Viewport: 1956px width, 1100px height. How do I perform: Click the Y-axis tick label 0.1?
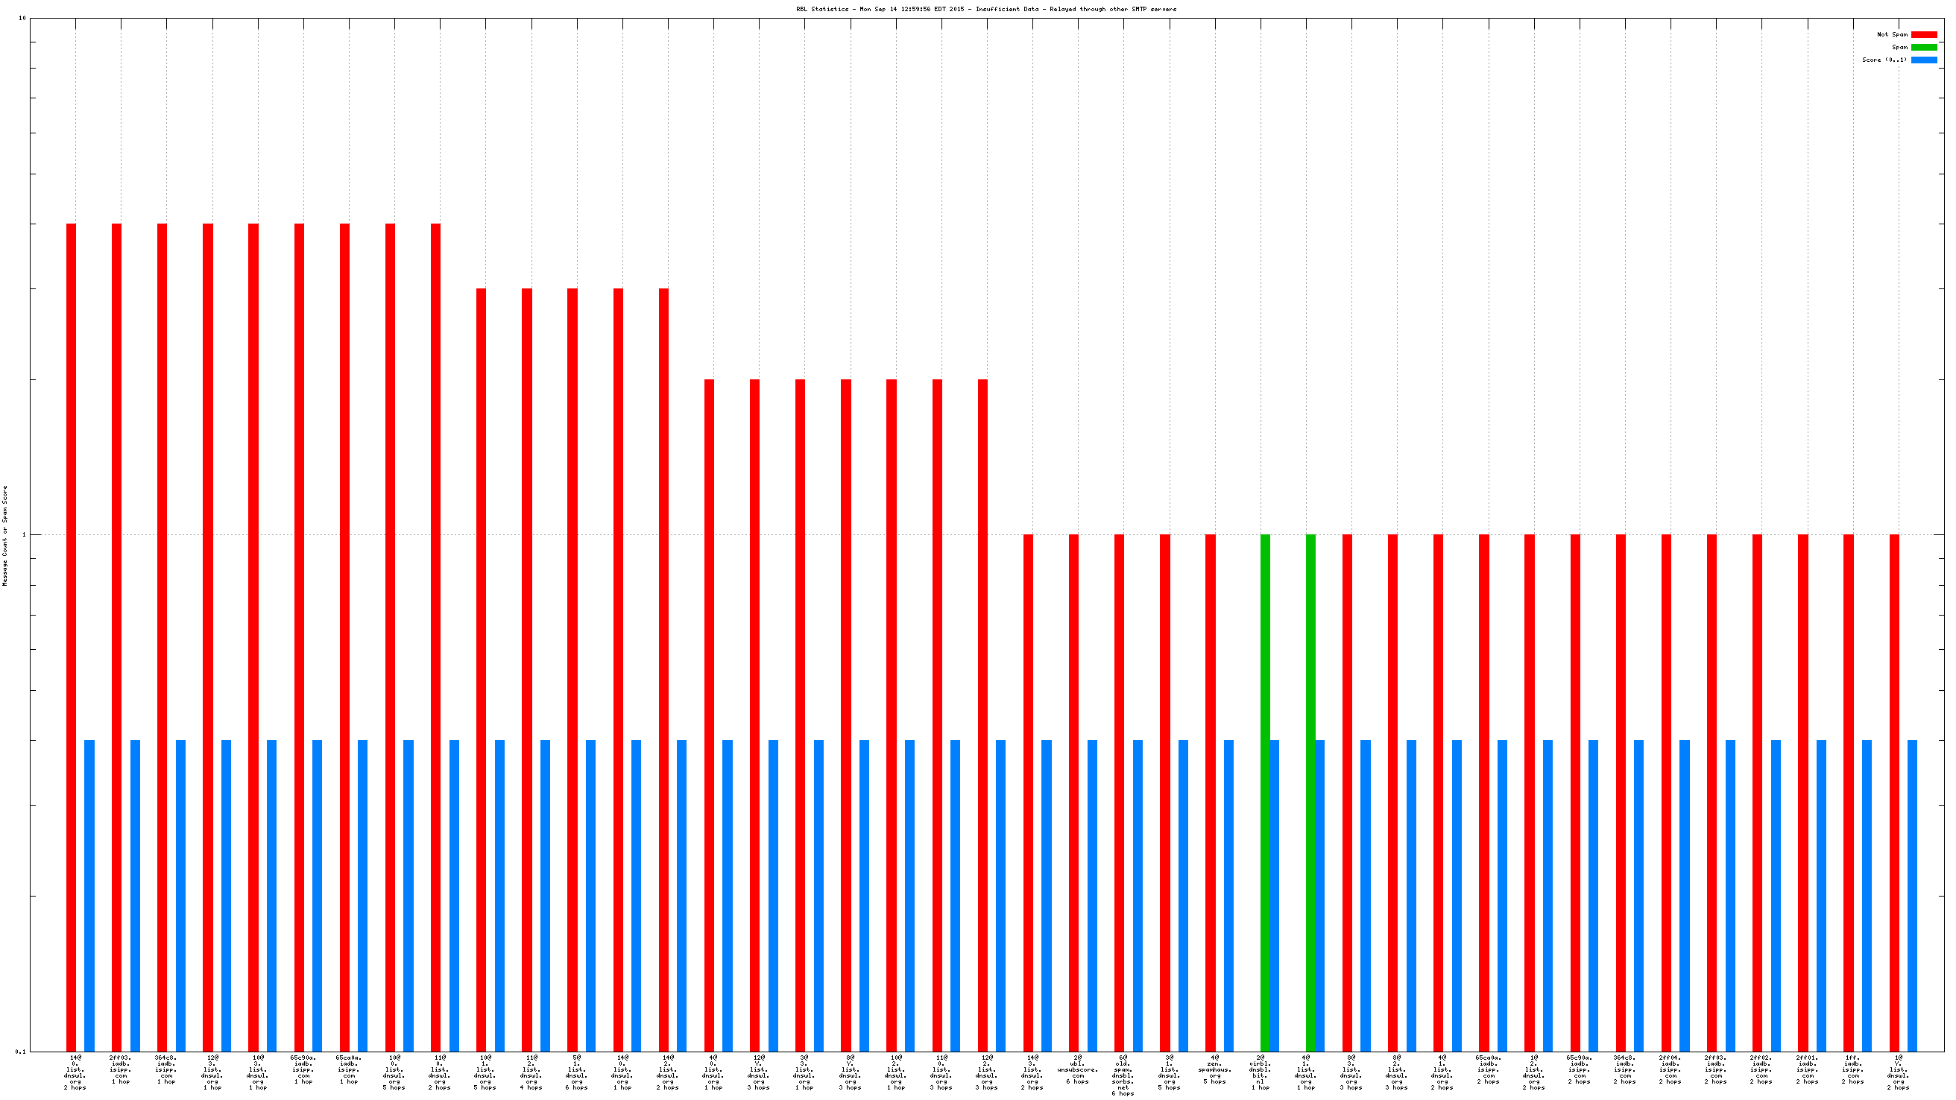(21, 1052)
